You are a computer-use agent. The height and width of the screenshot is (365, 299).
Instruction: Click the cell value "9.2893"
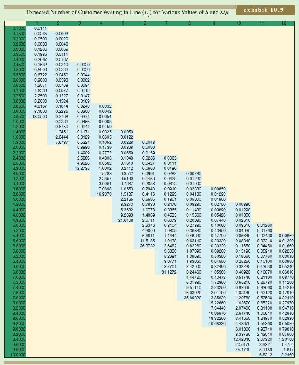point(127,215)
